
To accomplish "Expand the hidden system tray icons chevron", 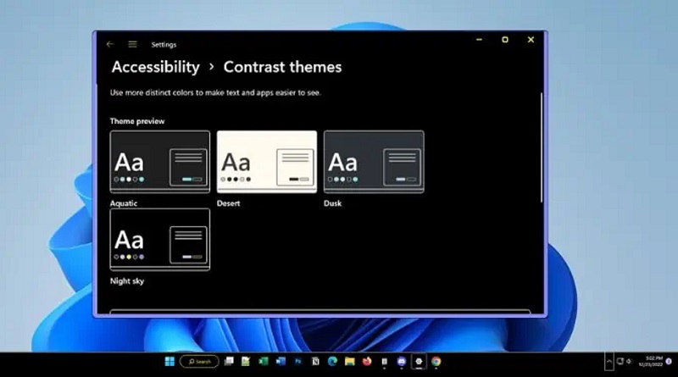I will tap(609, 362).
